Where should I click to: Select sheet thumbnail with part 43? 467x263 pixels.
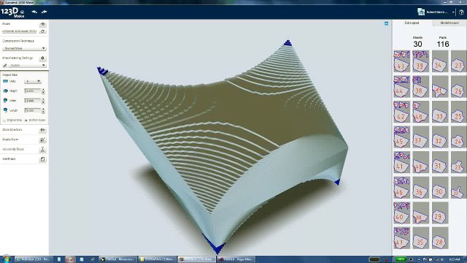click(401, 61)
